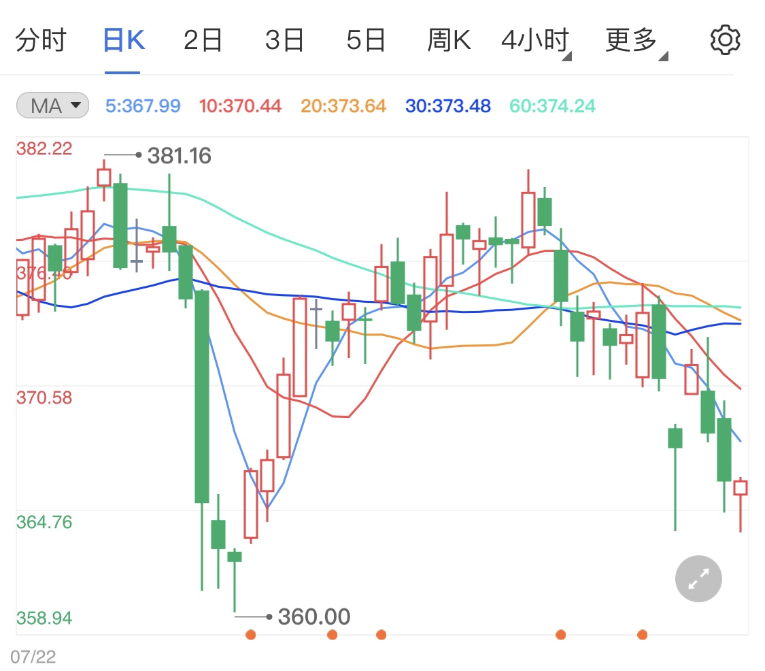Click the first orange event marker dot
The height and width of the screenshot is (671, 765).
point(251,635)
